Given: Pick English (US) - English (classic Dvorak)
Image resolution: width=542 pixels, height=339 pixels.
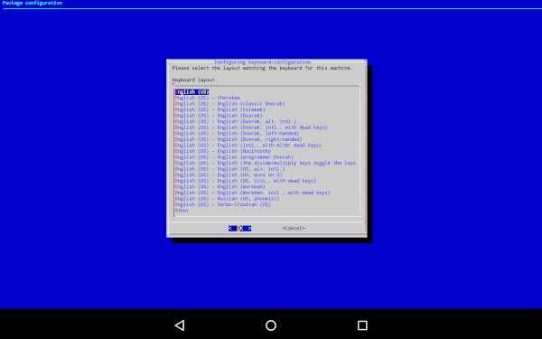Looking at the screenshot, I should [x=229, y=104].
